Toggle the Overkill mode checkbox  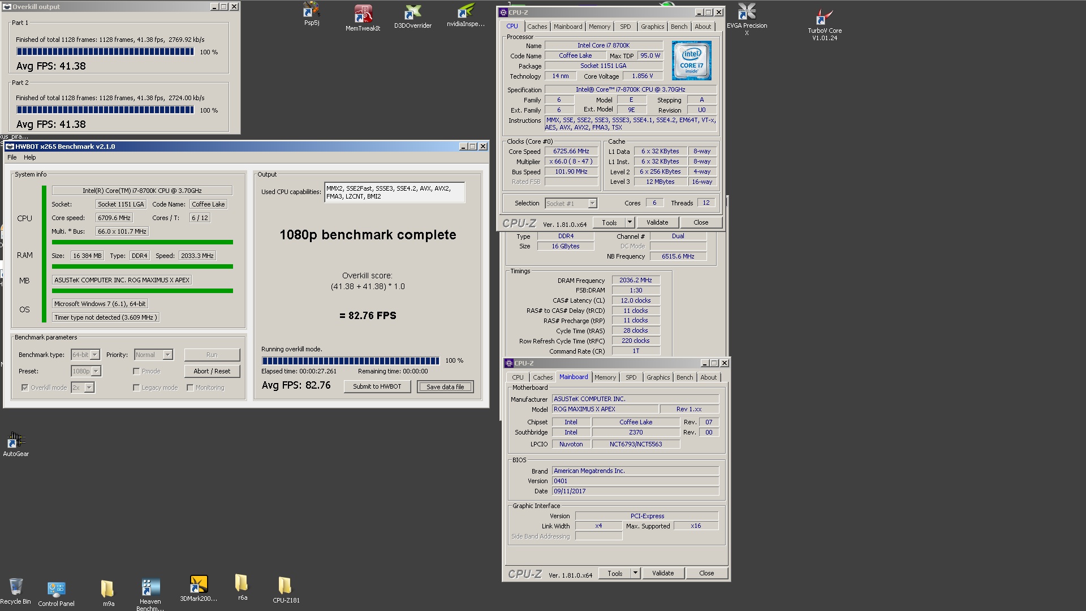[25, 388]
